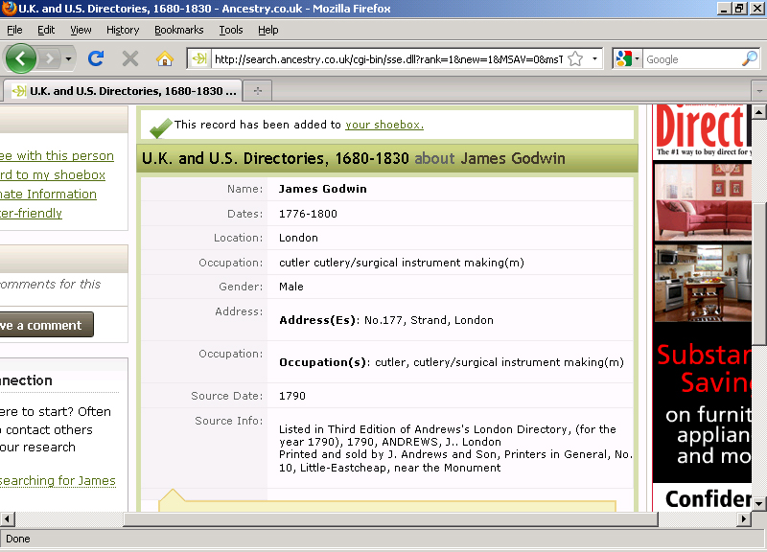Click the 'a comment' button
This screenshot has height=552, width=767.
pos(46,325)
